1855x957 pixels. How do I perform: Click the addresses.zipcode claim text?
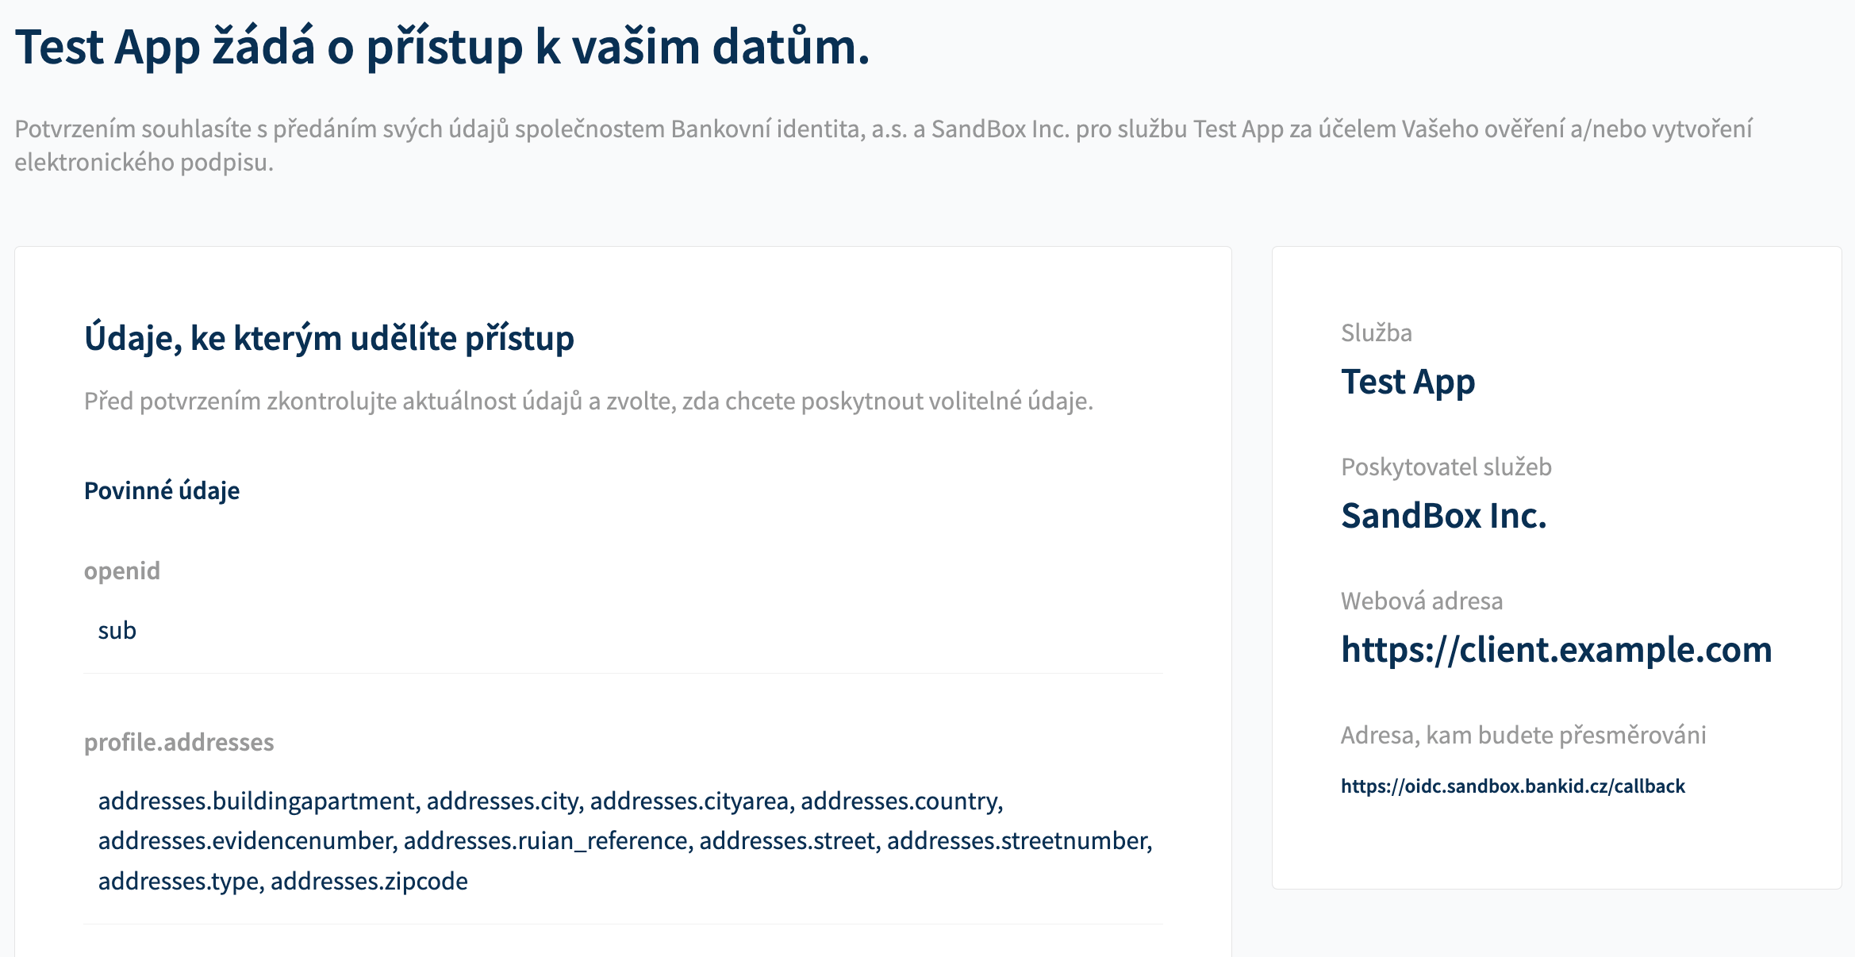click(370, 881)
